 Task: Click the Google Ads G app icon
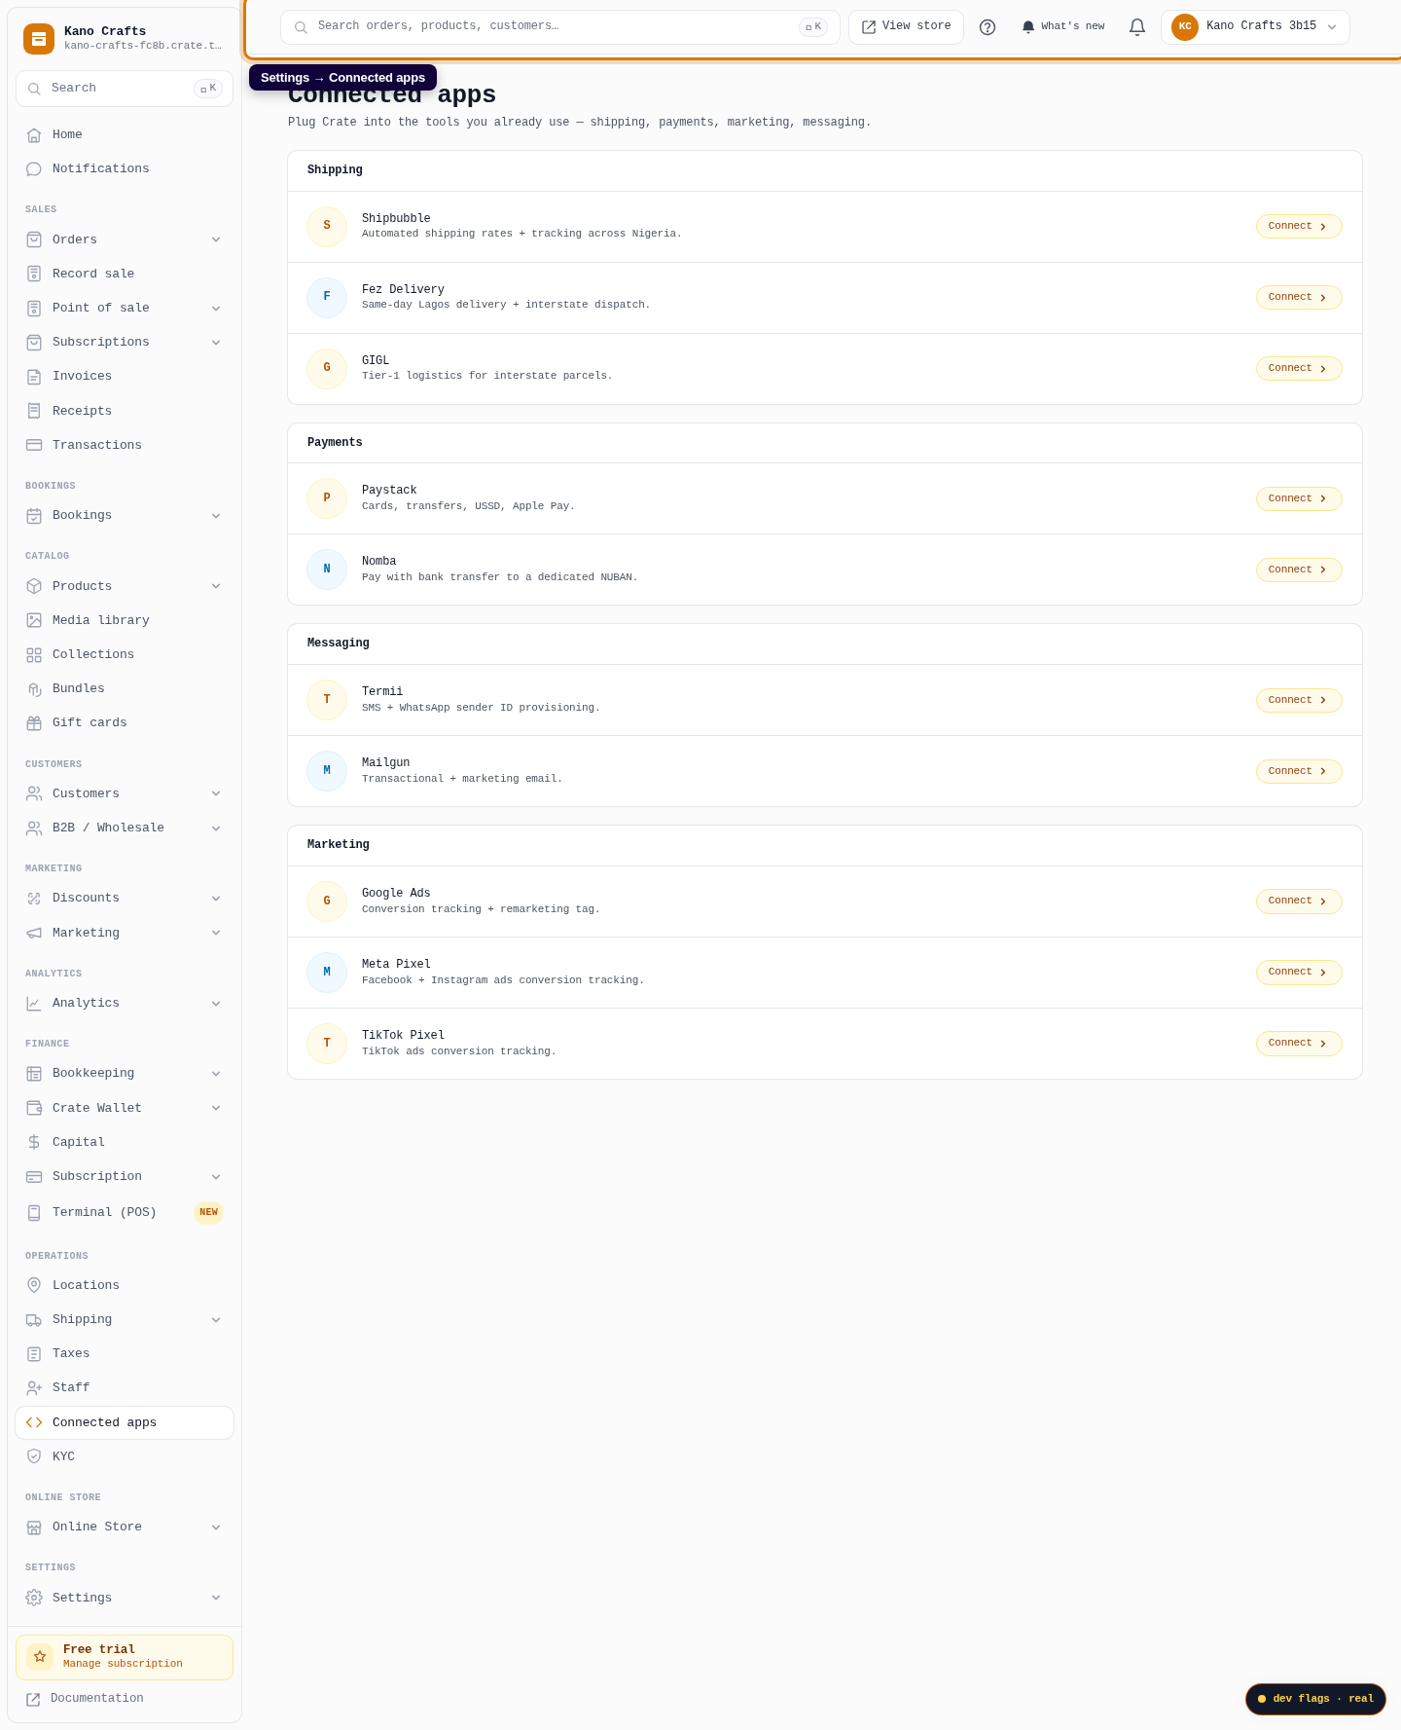pyautogui.click(x=327, y=902)
